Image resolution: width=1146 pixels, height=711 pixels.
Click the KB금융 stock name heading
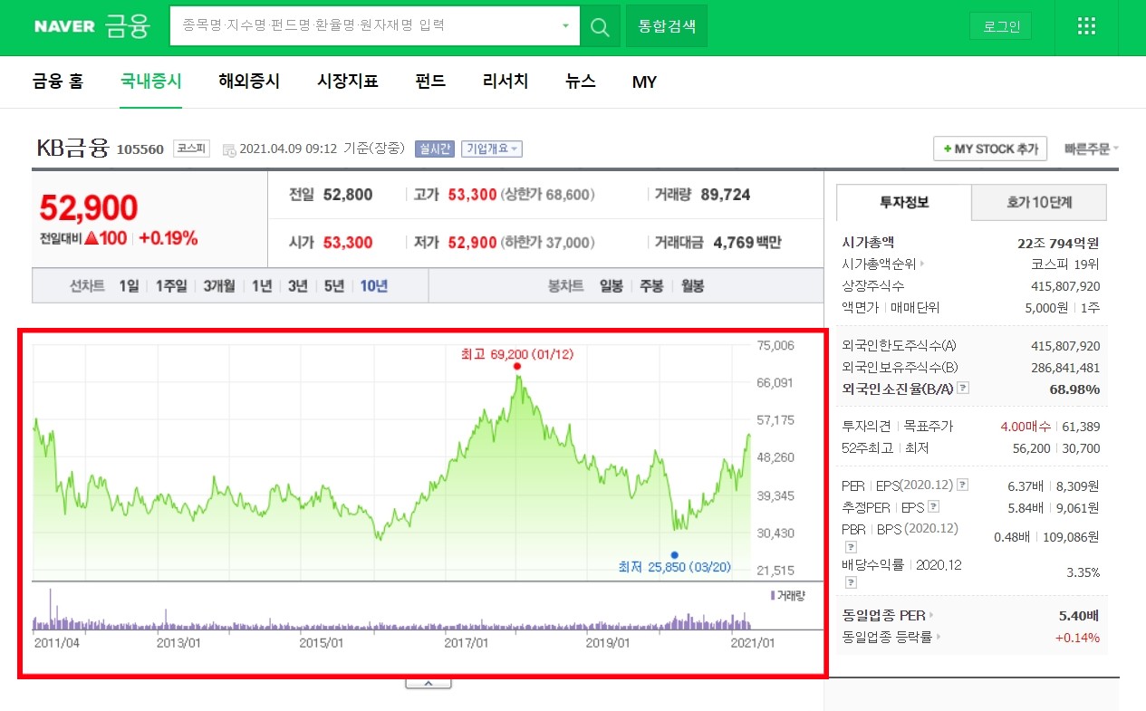click(x=72, y=147)
